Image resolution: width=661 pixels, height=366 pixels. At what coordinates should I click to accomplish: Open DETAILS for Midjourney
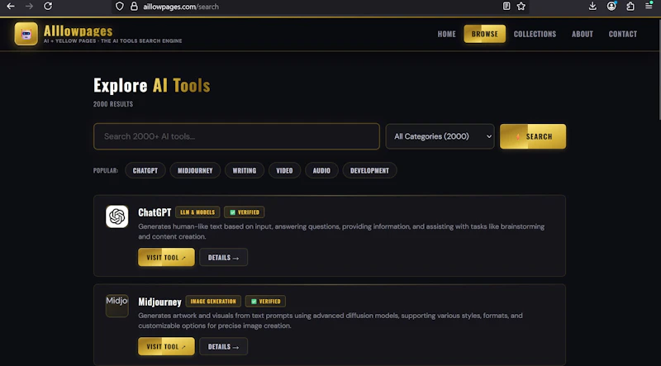223,346
